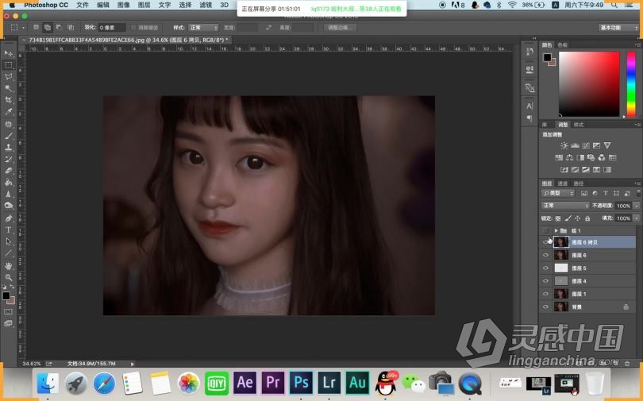Adjust the hue spectrum slider
This screenshot has height=401, width=643.
[631, 84]
